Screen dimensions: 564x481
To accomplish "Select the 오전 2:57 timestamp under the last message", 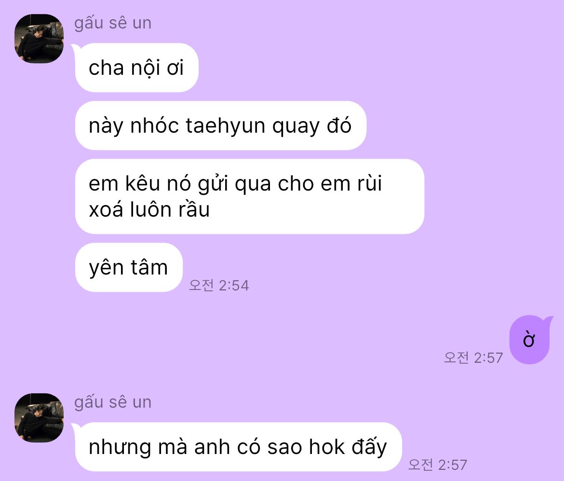I will 438,465.
